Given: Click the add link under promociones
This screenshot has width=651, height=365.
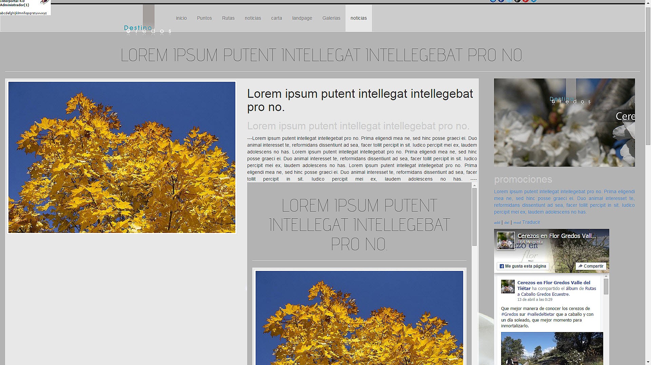Looking at the screenshot, I should coord(497,223).
